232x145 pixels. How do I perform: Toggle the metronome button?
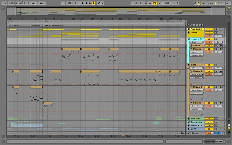coord(33,3)
